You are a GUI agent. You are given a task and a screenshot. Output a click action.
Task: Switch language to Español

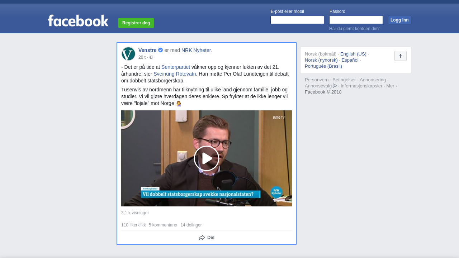coord(350,60)
